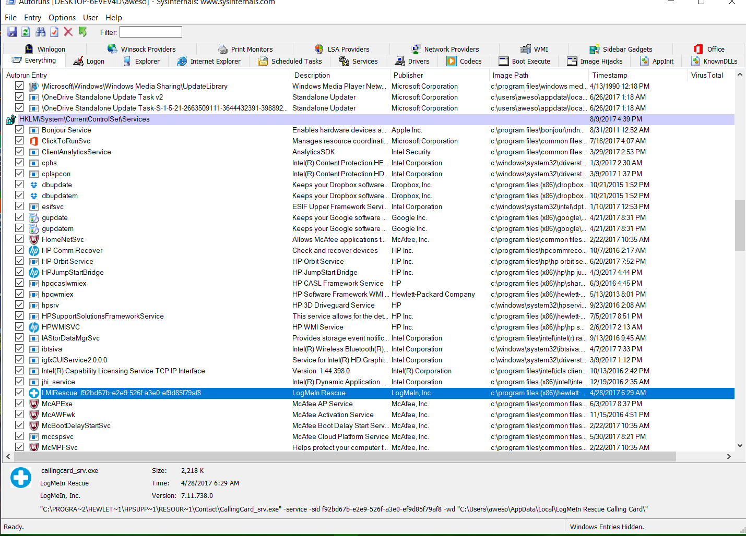Click the HP icon beside HPWMISVC

click(33, 327)
